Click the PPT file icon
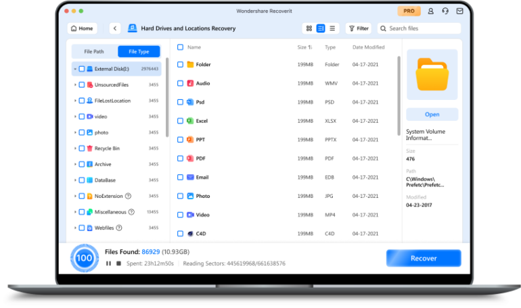The height and width of the screenshot is (308, 521). pos(190,140)
